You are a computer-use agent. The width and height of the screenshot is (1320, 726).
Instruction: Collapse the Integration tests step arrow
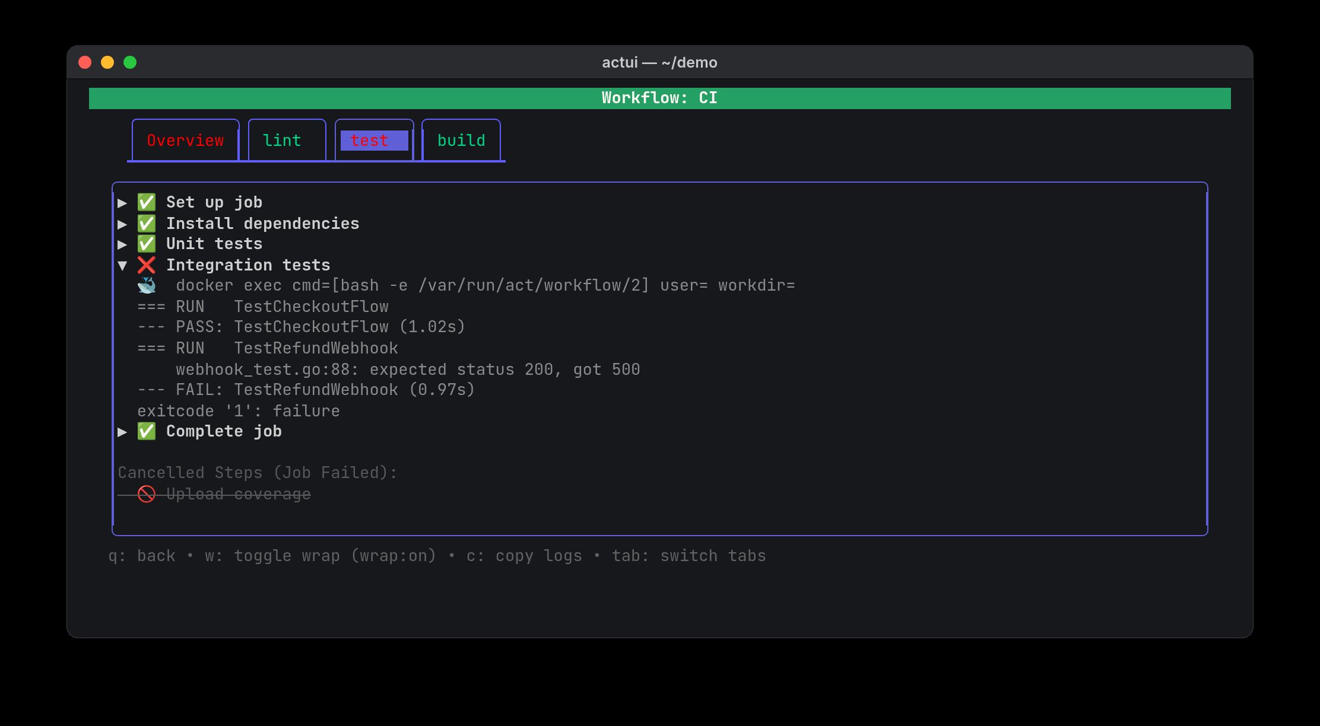click(x=122, y=266)
